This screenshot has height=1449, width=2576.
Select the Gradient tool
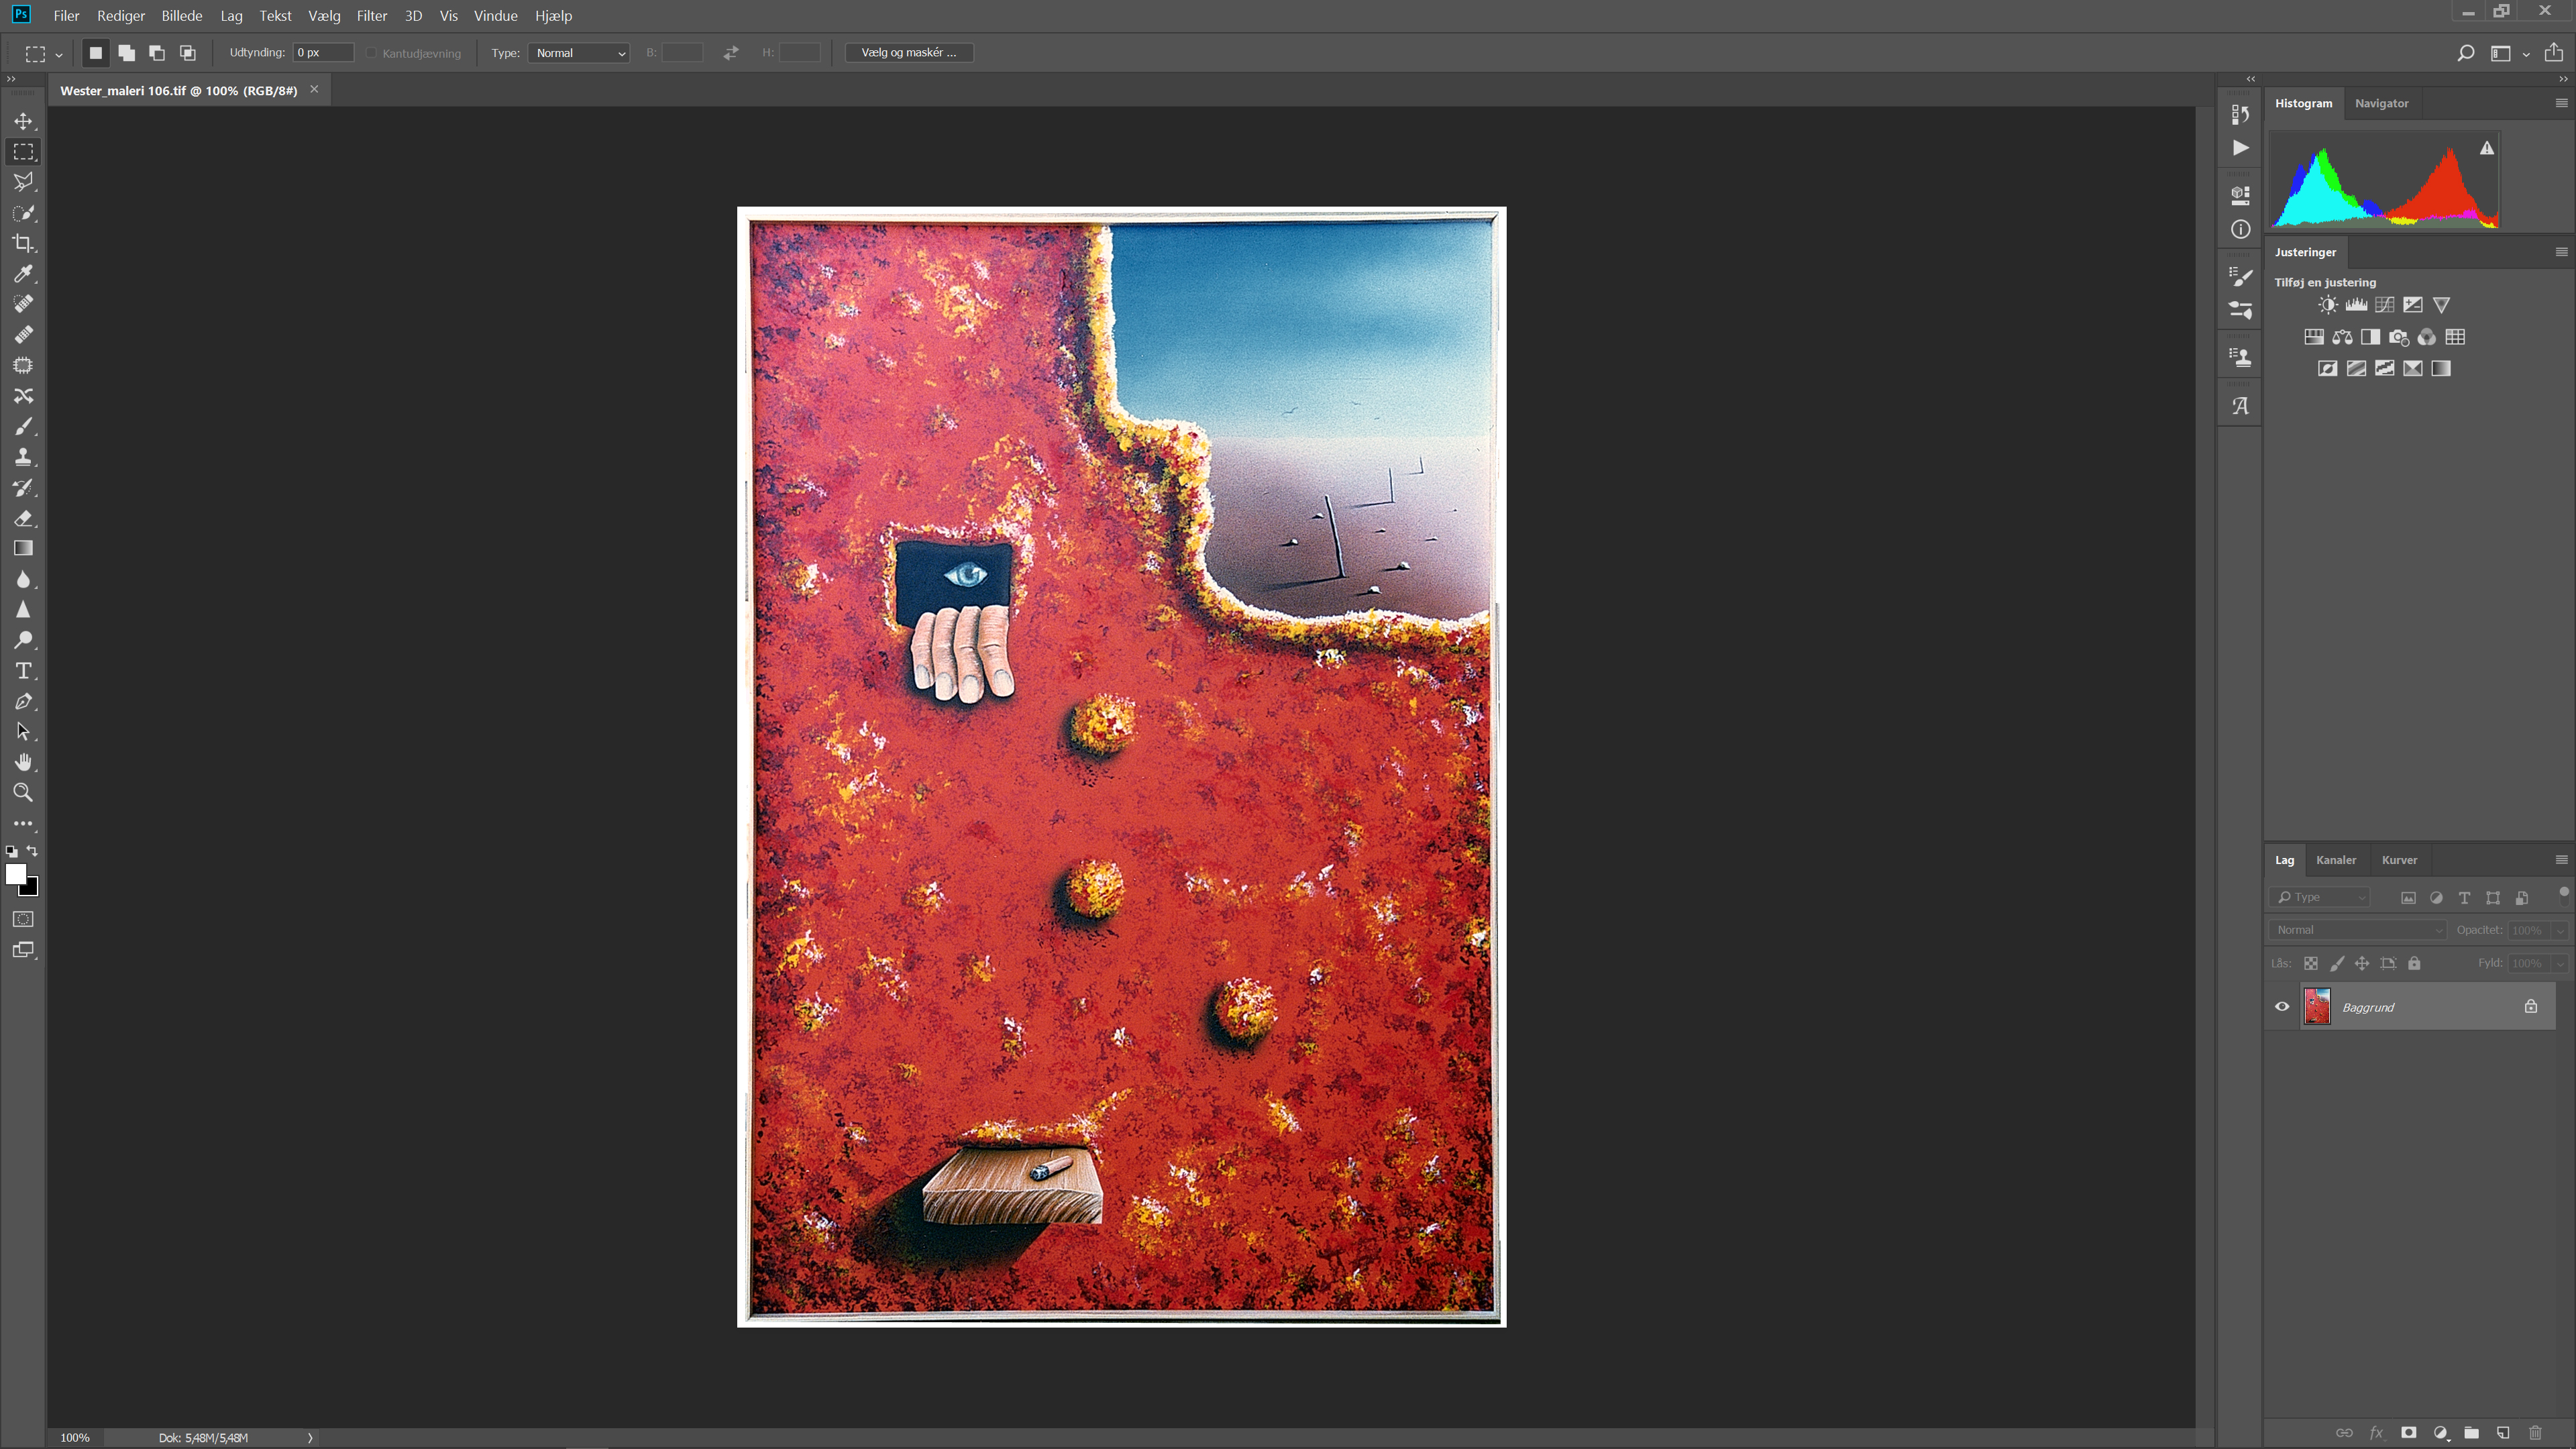tap(23, 548)
